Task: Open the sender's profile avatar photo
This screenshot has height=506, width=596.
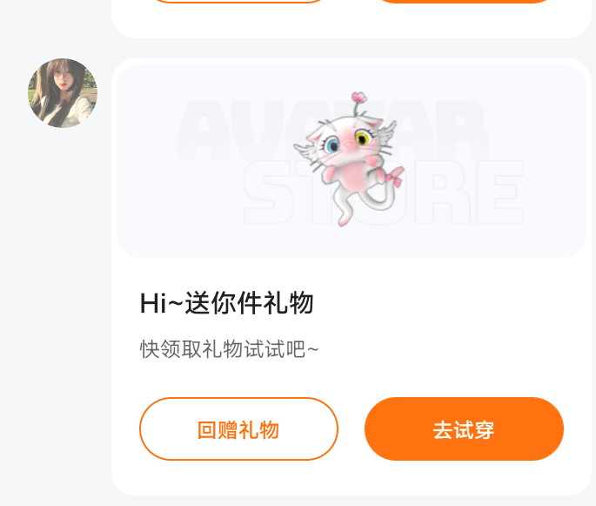Action: coord(63,93)
